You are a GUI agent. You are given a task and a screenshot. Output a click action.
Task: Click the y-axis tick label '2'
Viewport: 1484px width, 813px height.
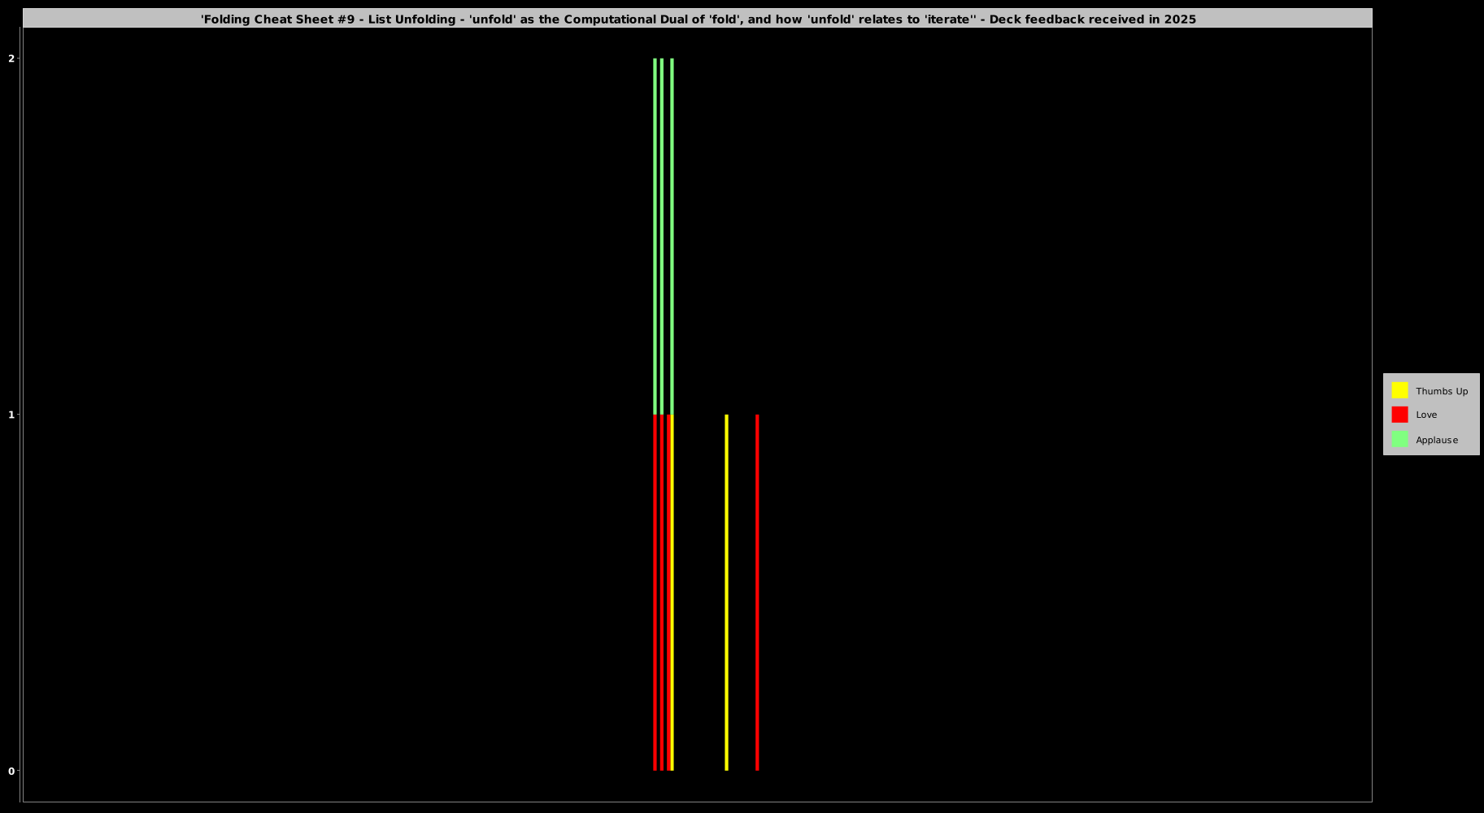(11, 59)
